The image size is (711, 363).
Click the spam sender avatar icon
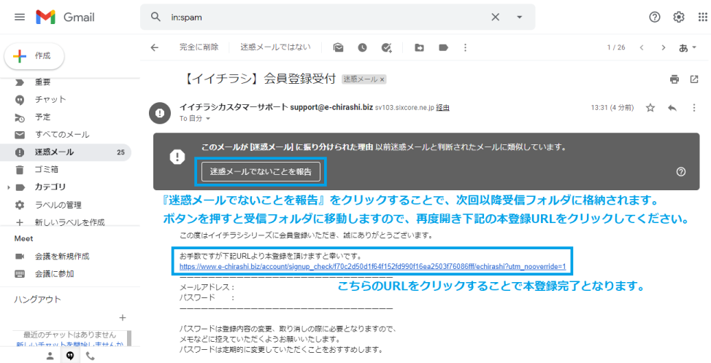point(160,113)
